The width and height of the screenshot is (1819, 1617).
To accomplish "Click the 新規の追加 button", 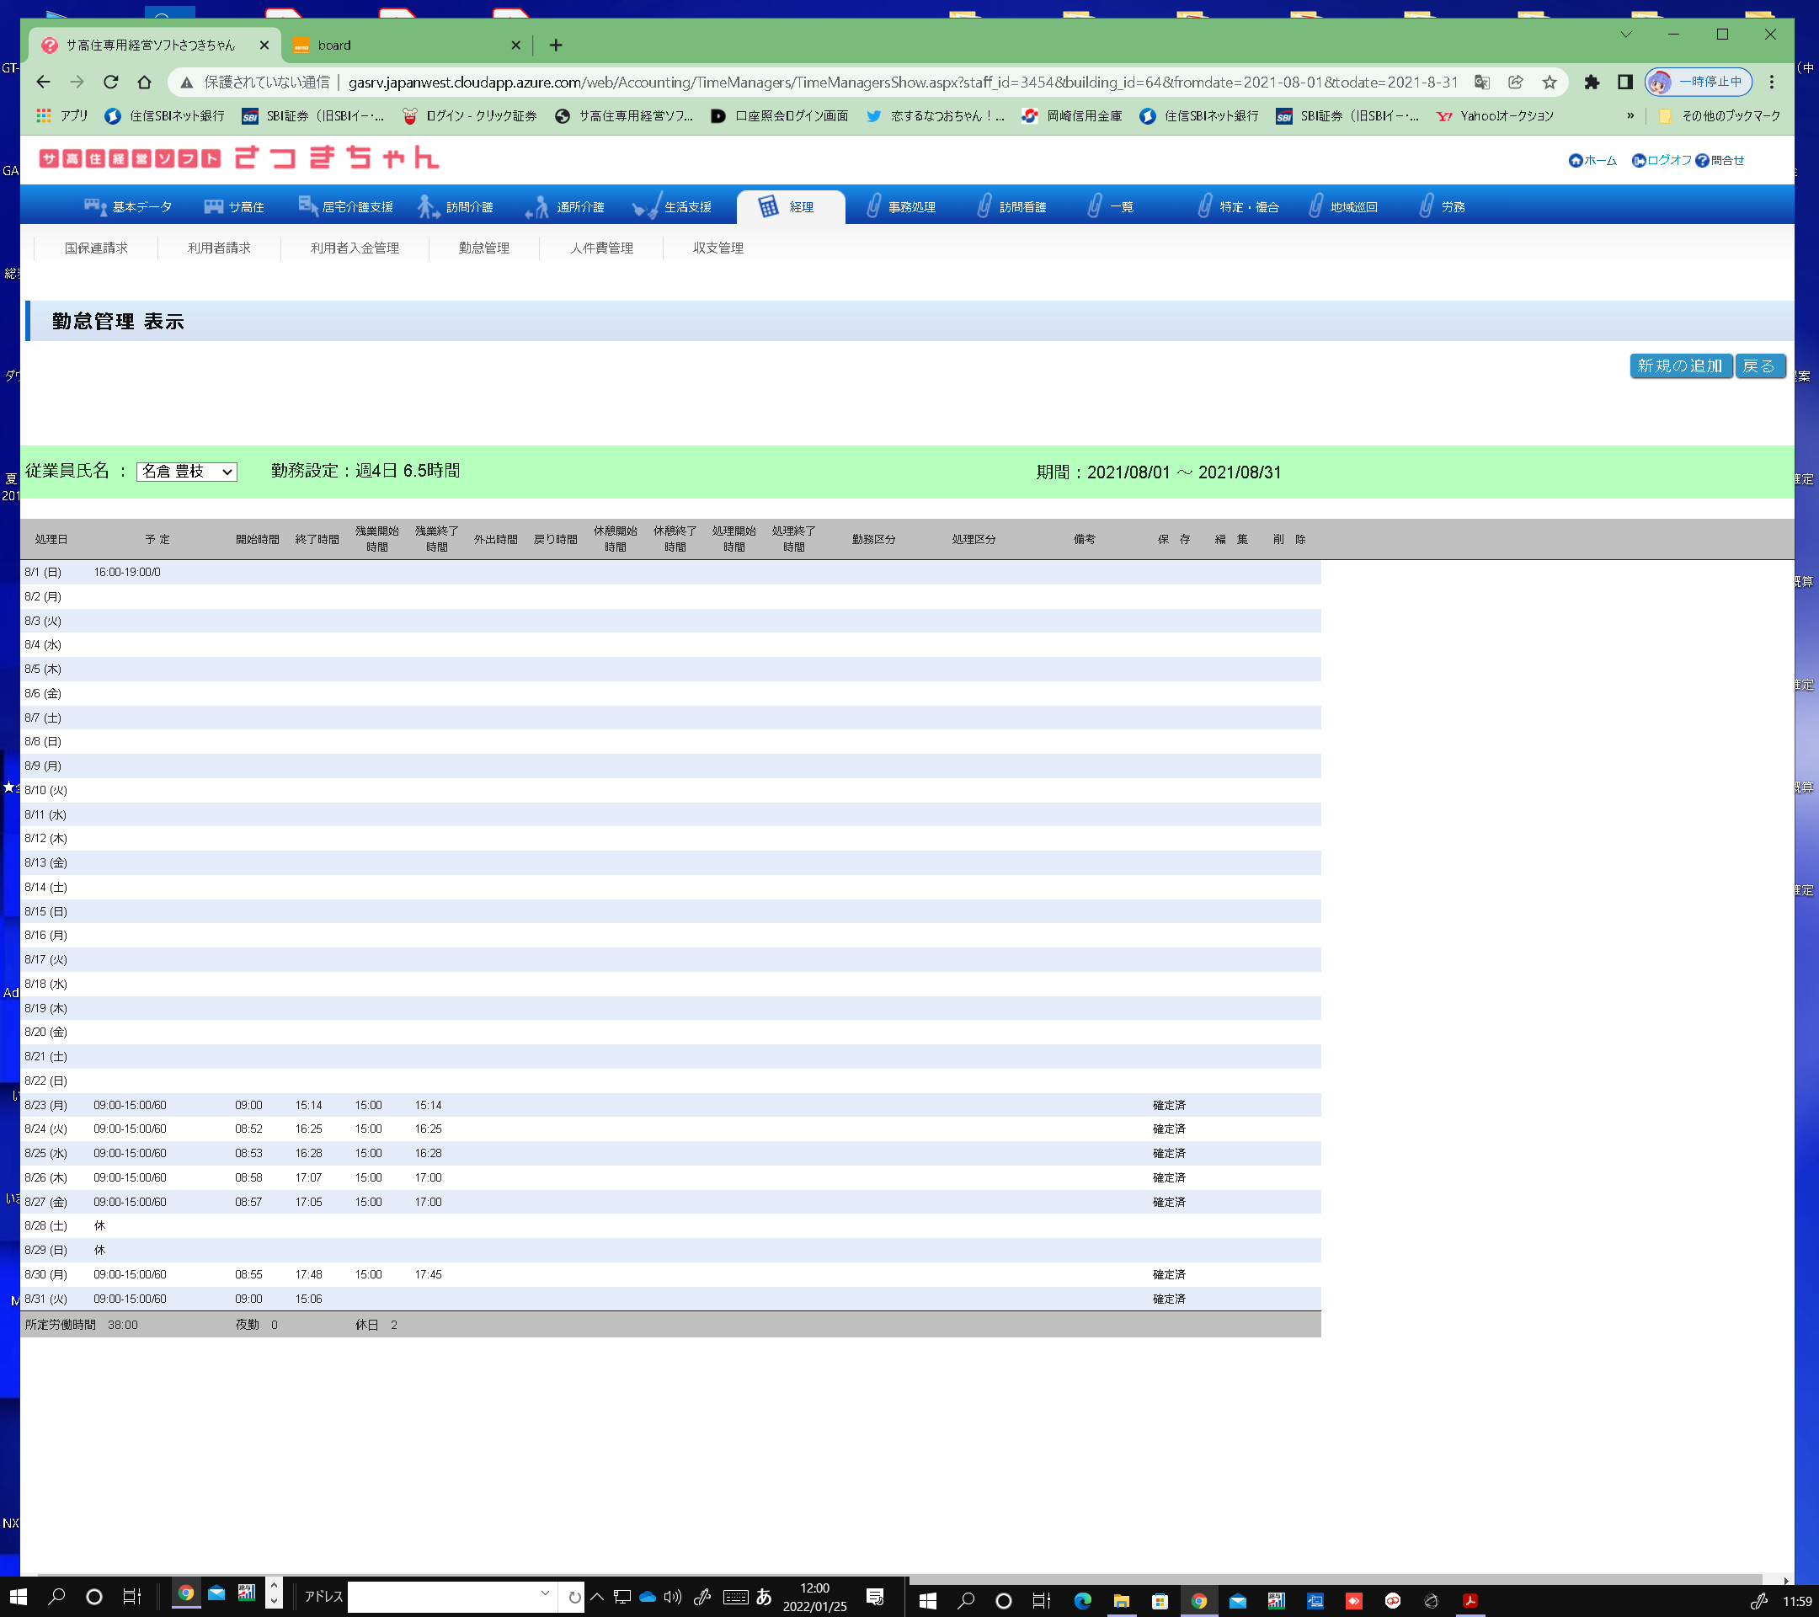I will click(1679, 366).
